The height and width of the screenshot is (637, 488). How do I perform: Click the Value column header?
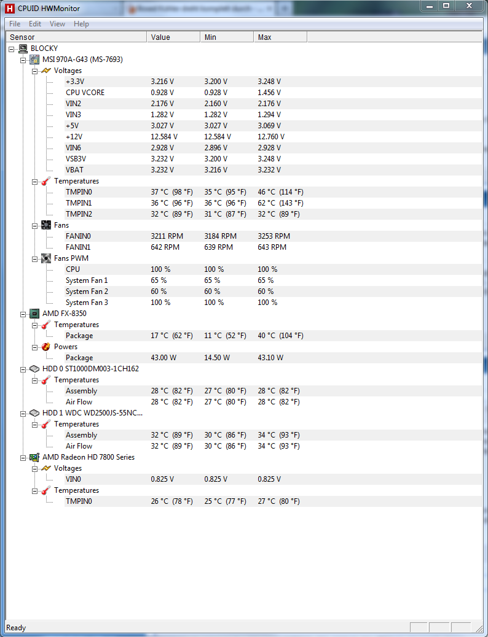(x=173, y=37)
